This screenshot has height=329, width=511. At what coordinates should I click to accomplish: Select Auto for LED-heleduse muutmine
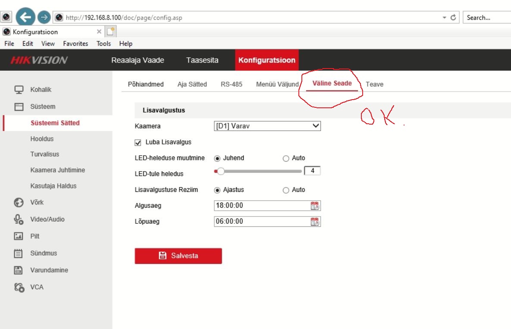(x=286, y=158)
